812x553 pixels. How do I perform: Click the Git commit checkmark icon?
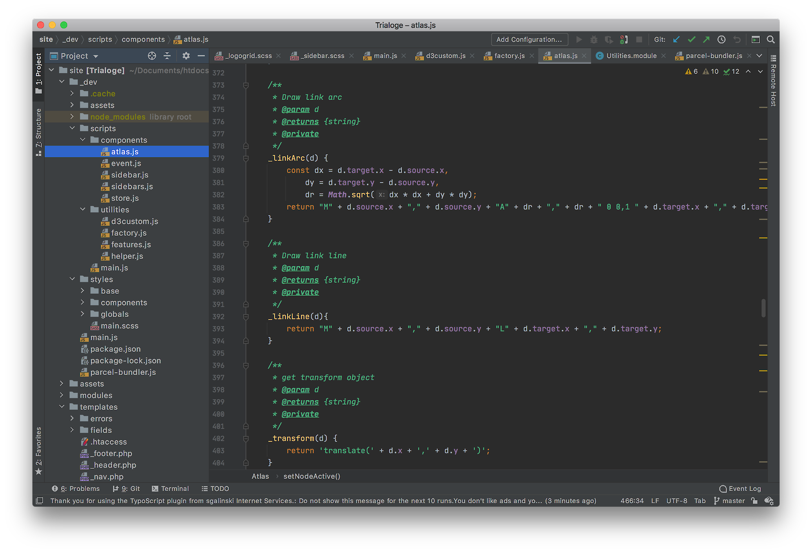(x=691, y=40)
